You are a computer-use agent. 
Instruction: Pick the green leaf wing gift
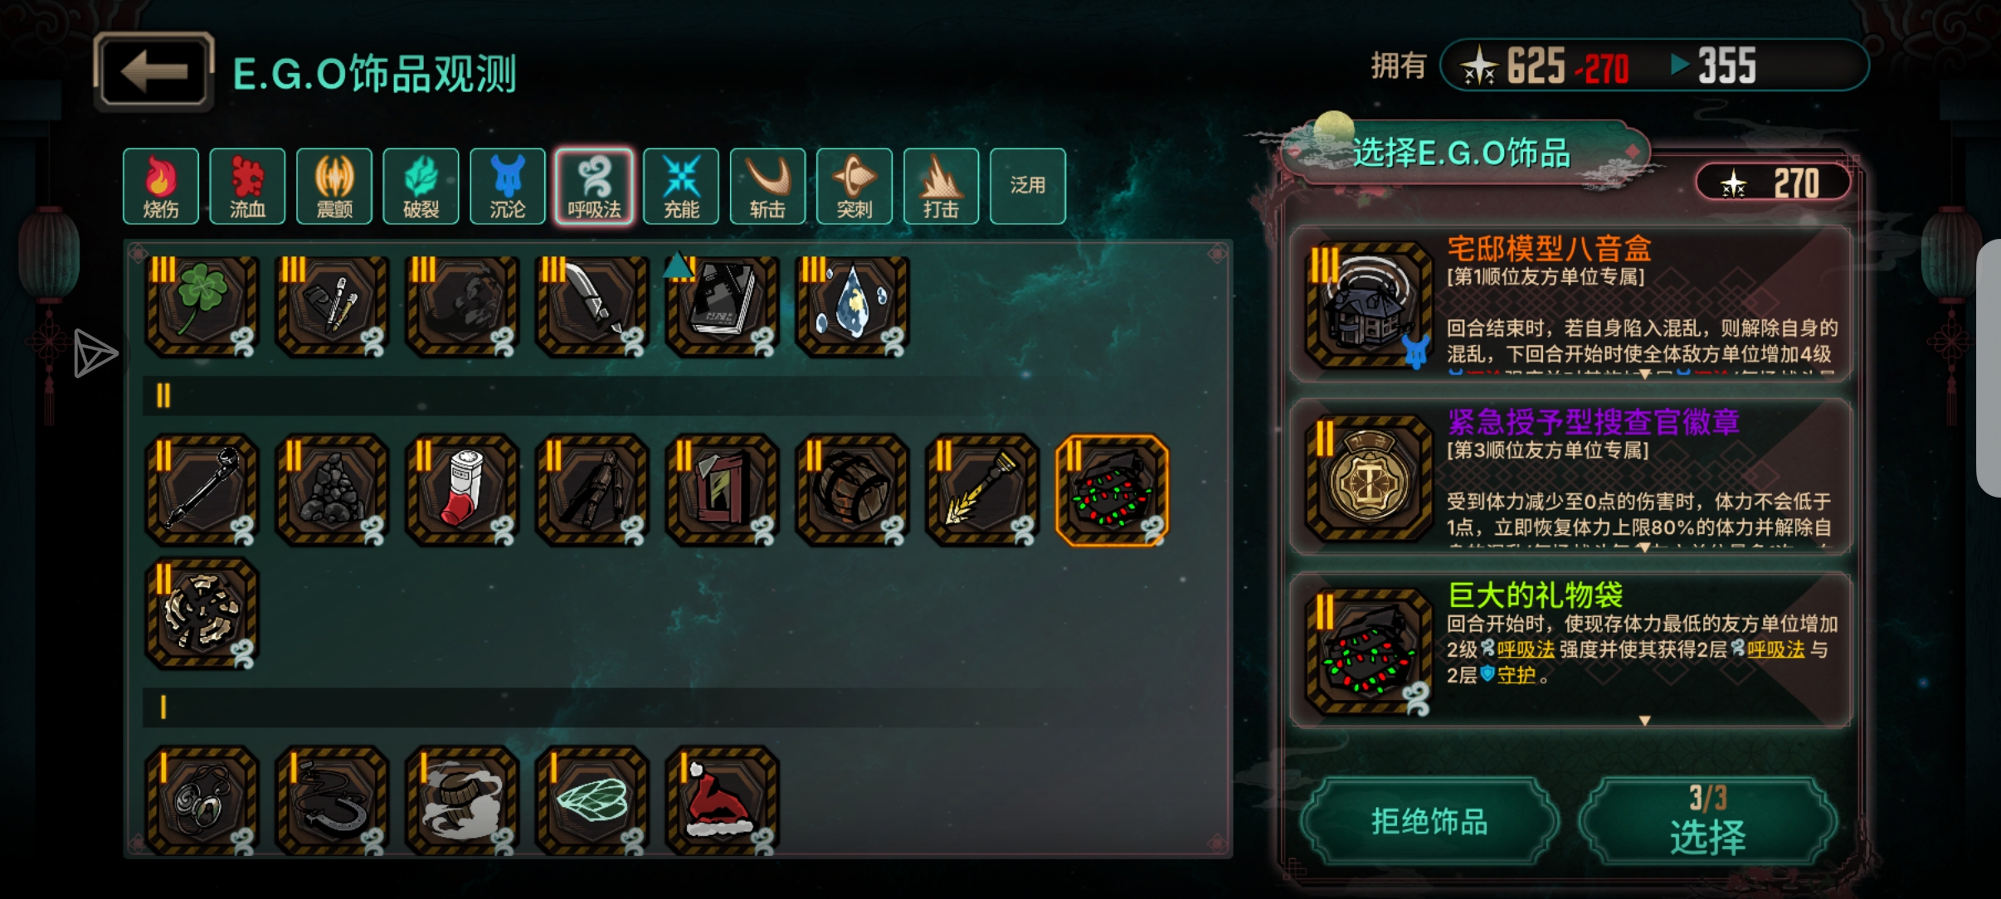click(x=592, y=800)
